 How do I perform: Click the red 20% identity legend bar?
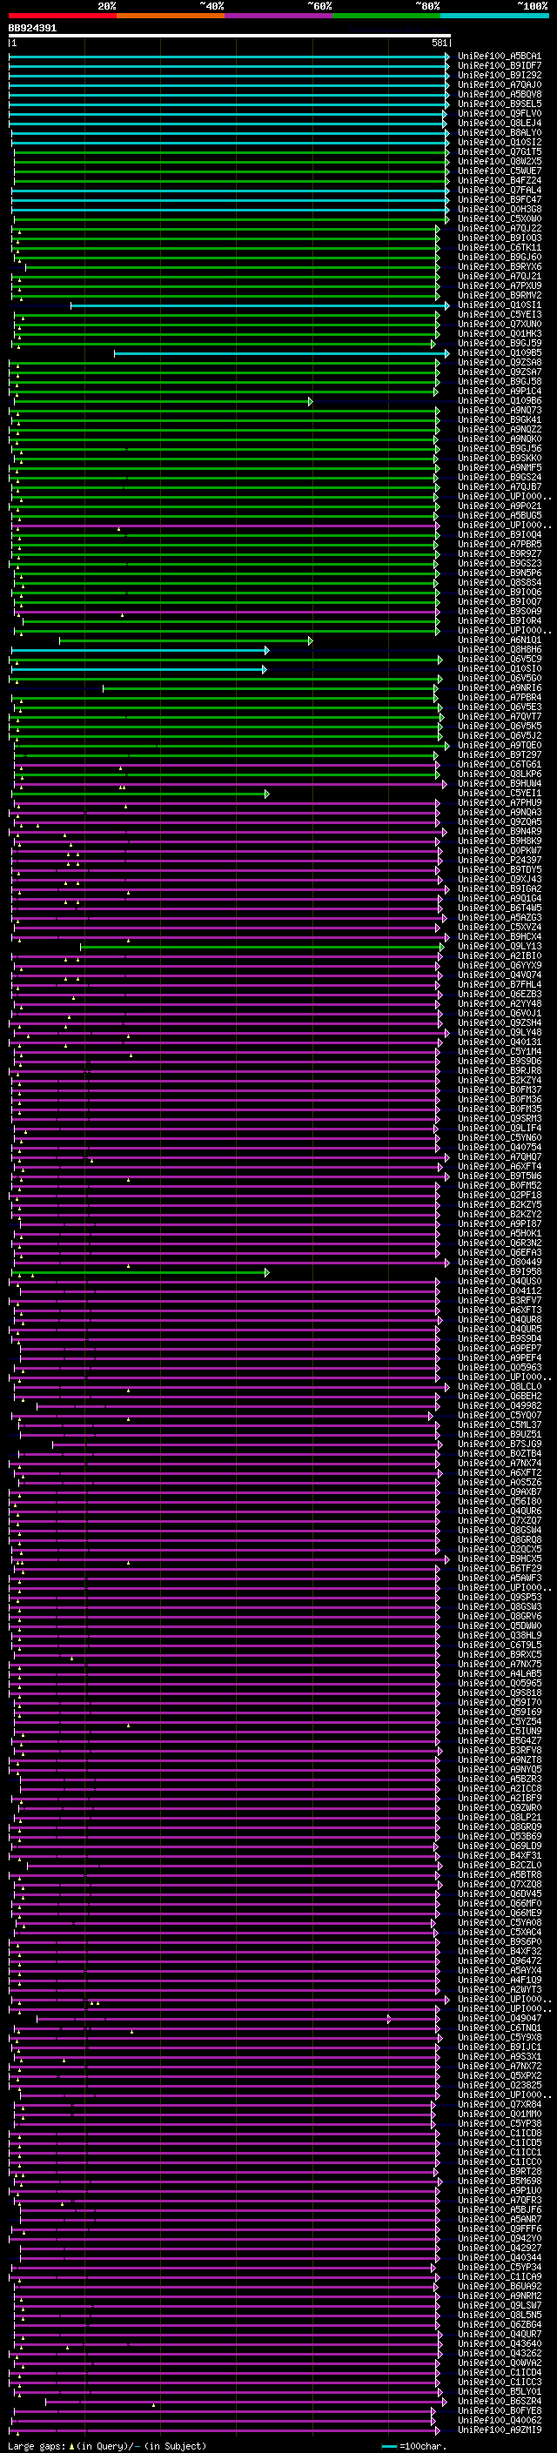tap(63, 16)
